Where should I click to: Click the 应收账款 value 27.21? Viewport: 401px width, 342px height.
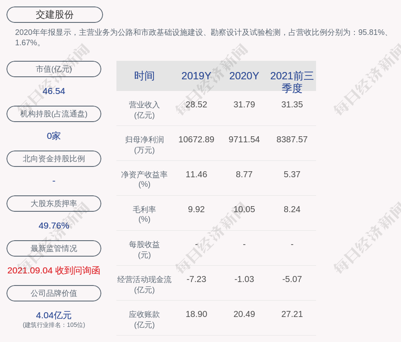(292, 314)
